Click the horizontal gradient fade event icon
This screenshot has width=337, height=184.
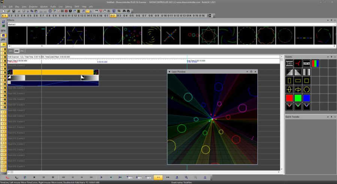307,72
